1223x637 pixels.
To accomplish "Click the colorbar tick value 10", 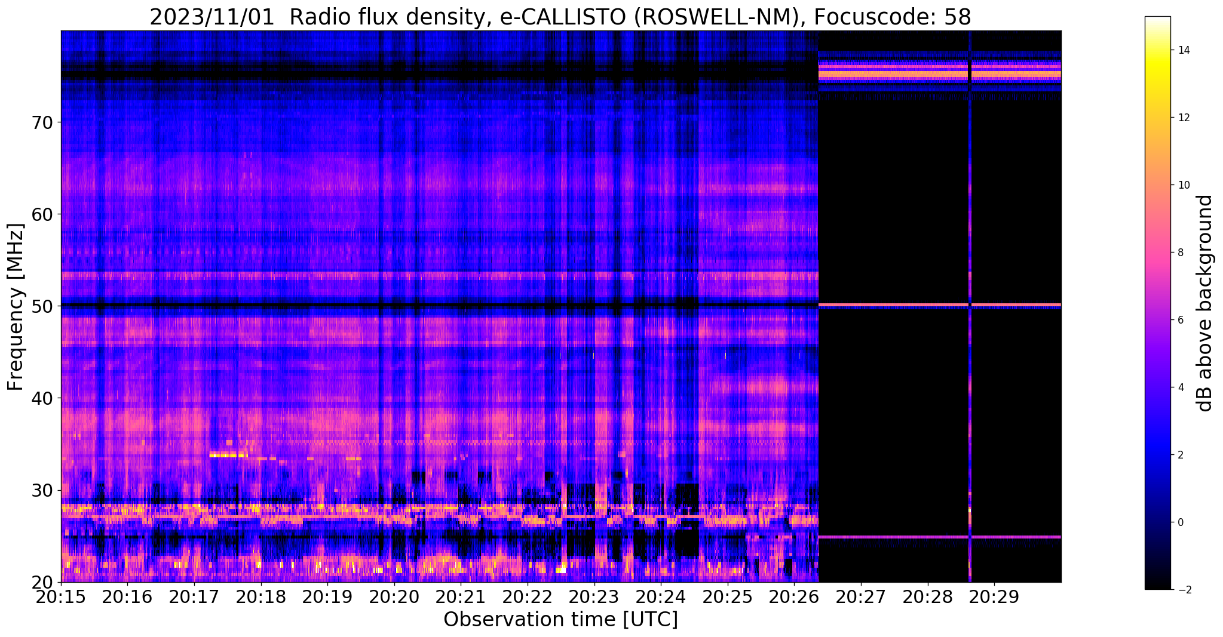I will click(x=1184, y=185).
